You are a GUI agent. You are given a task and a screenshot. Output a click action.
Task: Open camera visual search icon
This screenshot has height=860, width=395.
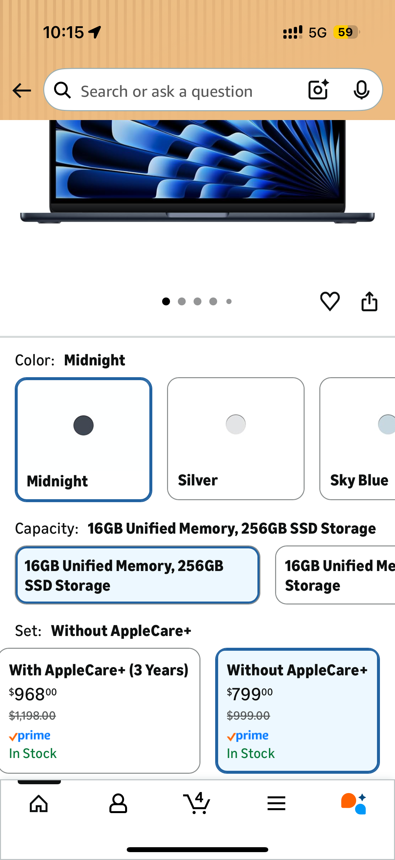(x=318, y=90)
